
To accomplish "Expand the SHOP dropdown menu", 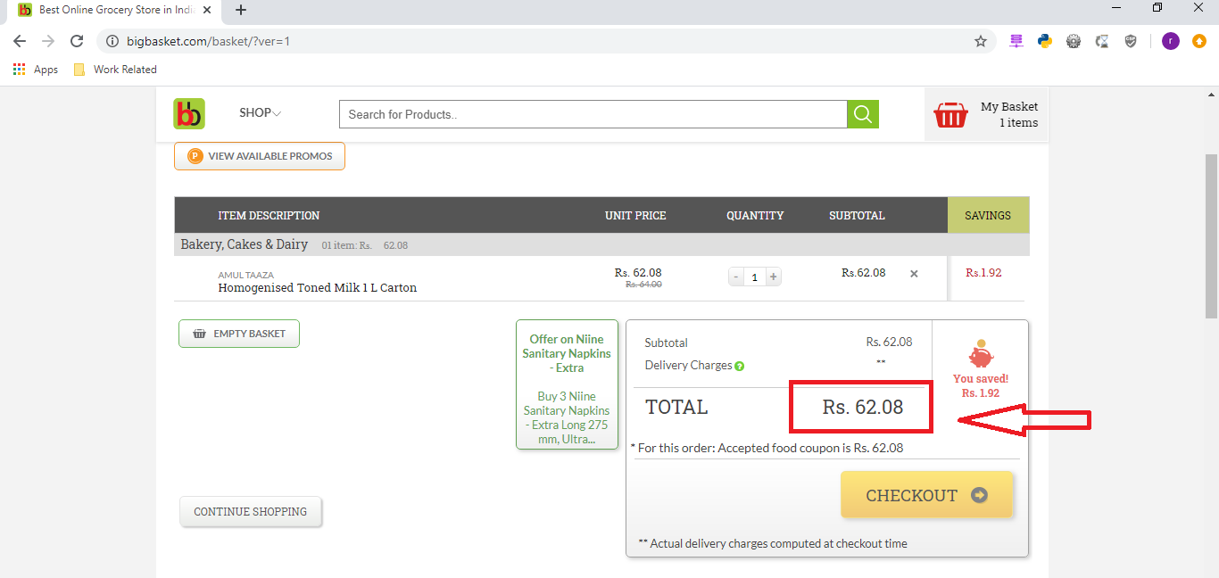I will pyautogui.click(x=260, y=113).
